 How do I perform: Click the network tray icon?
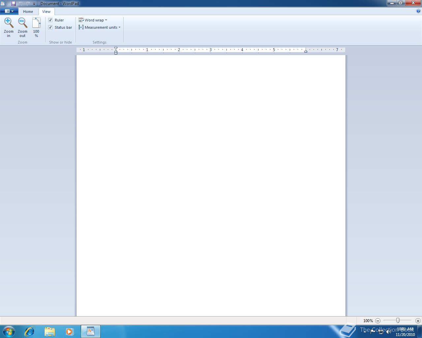[381, 332]
